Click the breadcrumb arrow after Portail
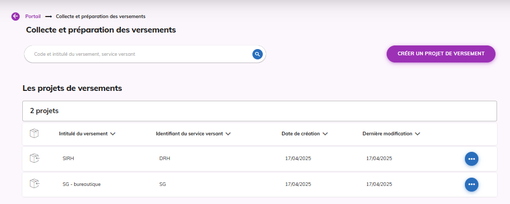The width and height of the screenshot is (510, 204). [49, 16]
